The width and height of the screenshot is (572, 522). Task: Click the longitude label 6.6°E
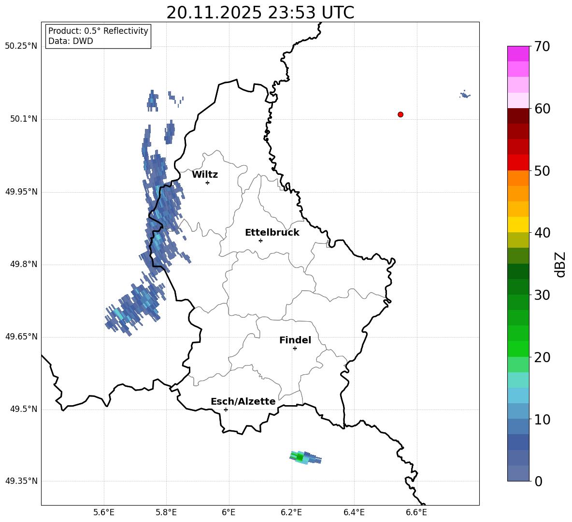pos(416,513)
